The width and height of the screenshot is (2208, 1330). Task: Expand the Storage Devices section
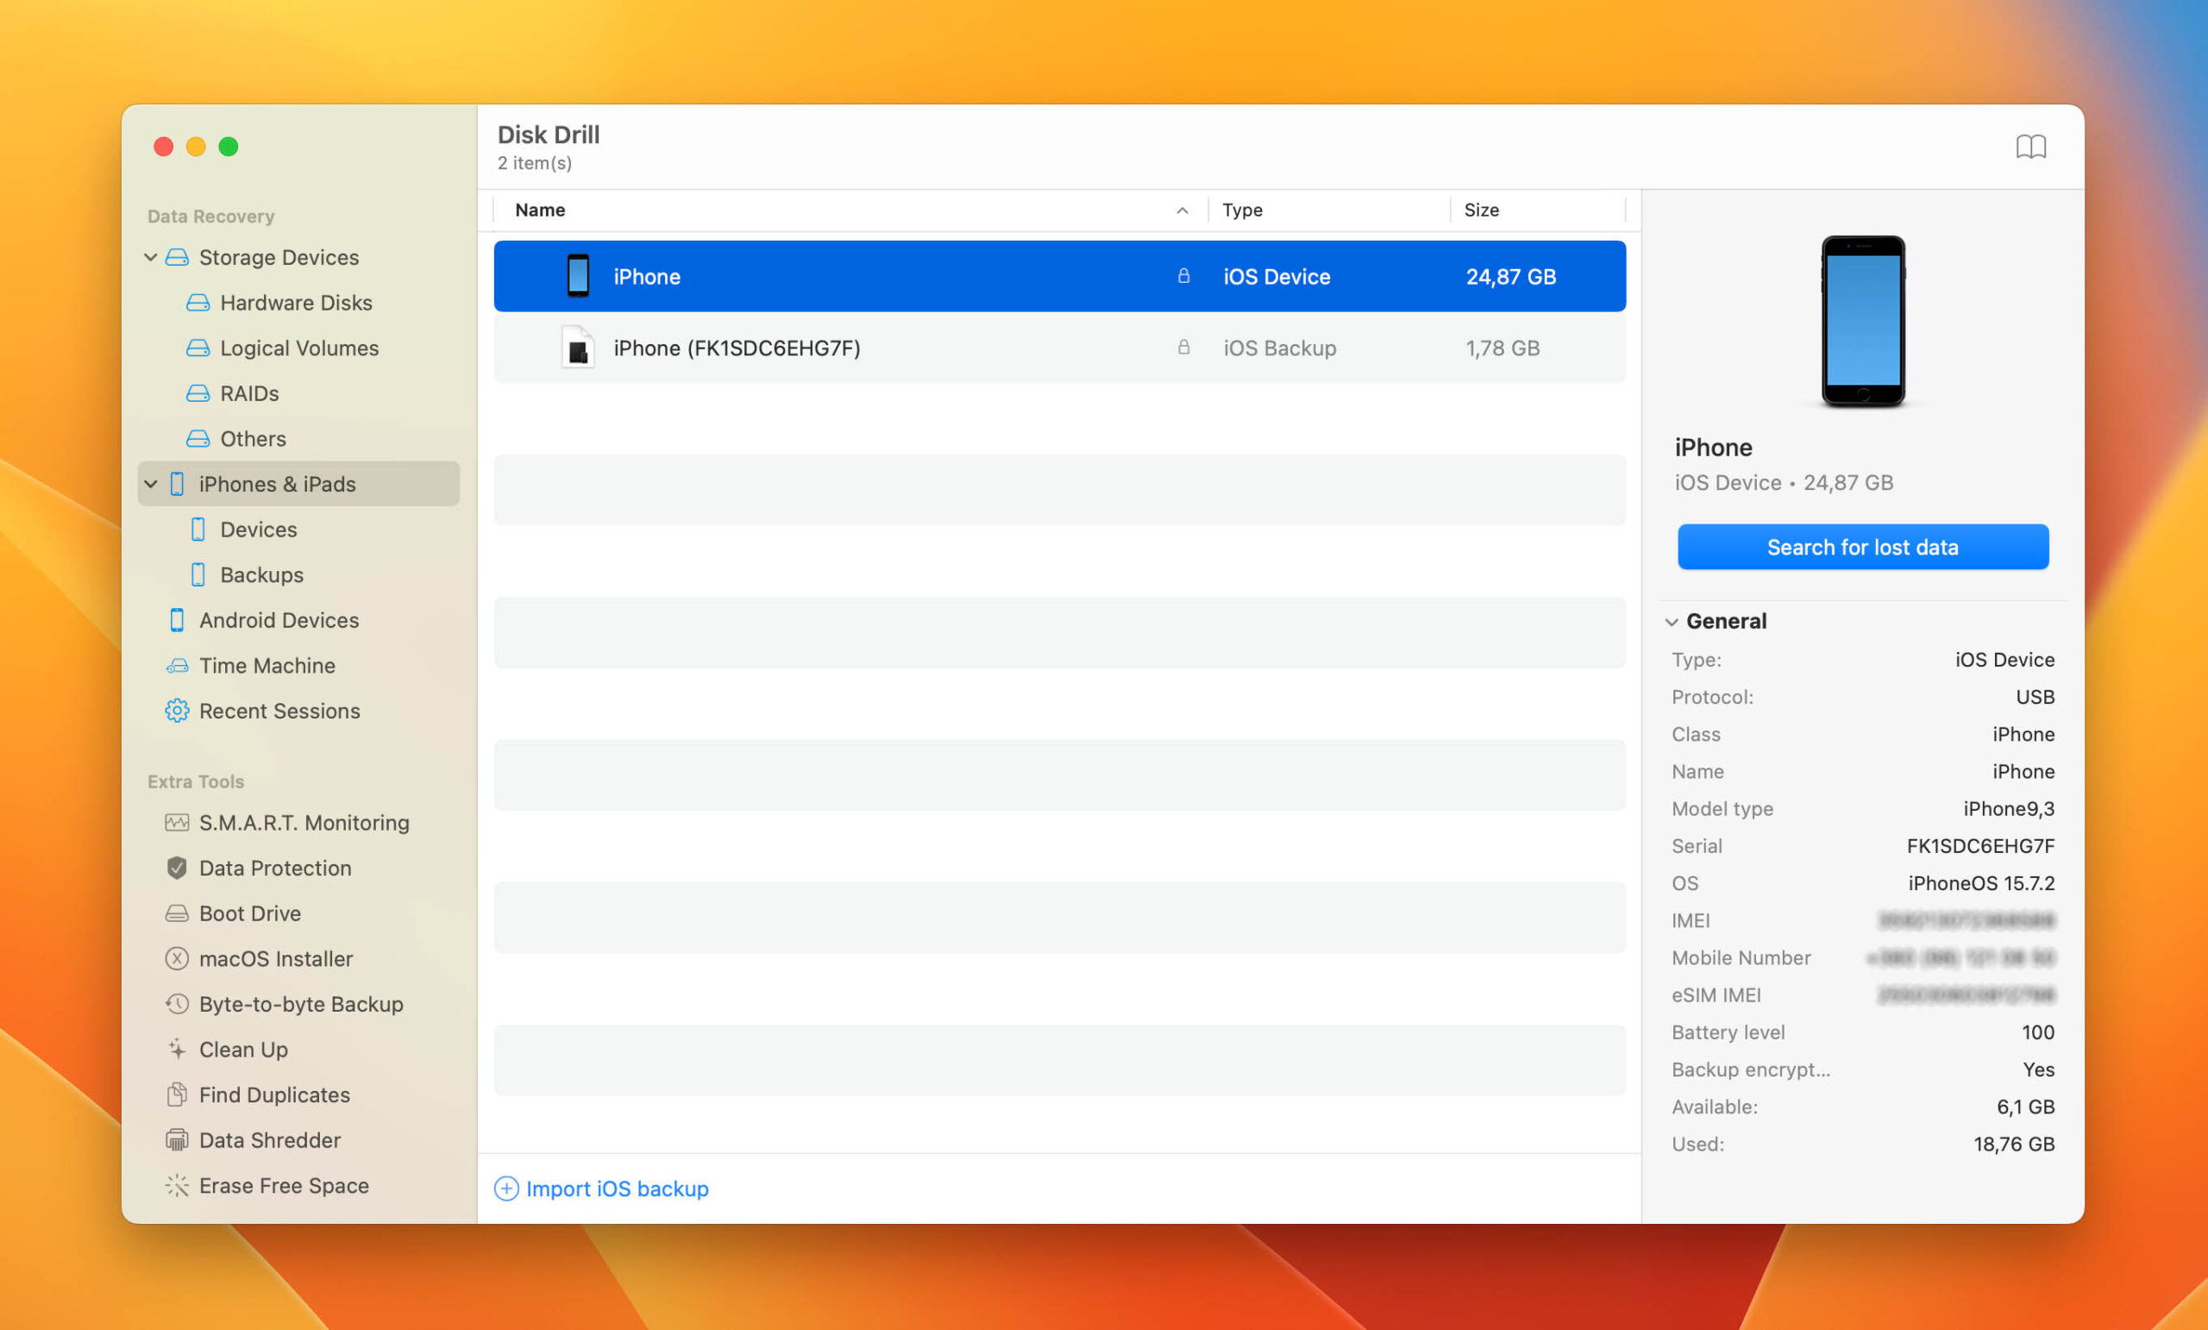pos(152,254)
